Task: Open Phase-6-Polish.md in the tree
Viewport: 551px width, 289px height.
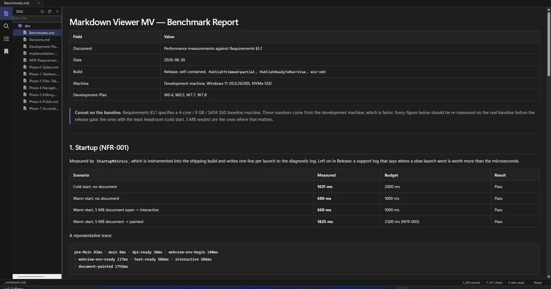Action: pos(37,101)
